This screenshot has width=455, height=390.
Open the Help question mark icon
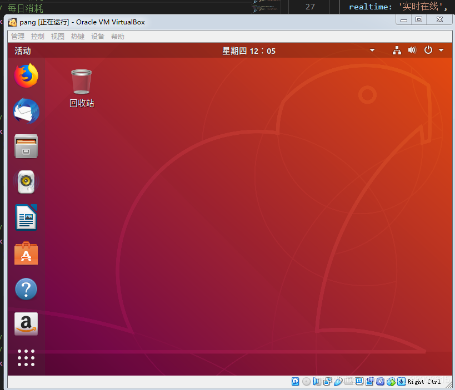(x=26, y=289)
